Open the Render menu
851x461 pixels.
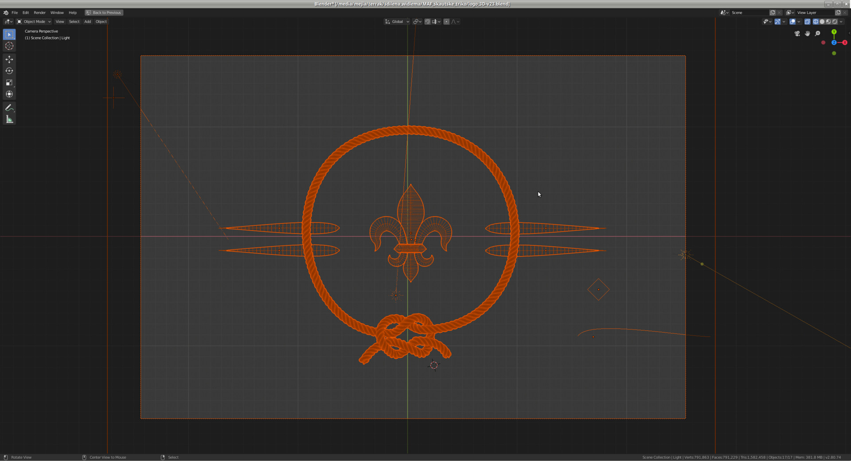click(39, 13)
